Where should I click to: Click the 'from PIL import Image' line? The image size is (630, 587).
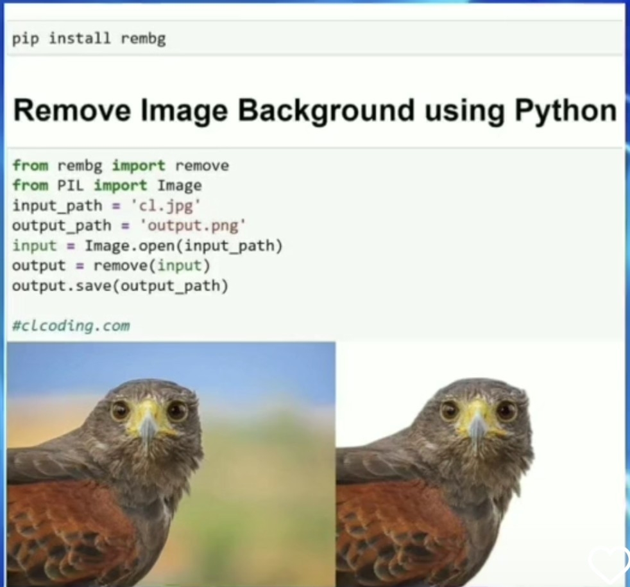pos(107,186)
